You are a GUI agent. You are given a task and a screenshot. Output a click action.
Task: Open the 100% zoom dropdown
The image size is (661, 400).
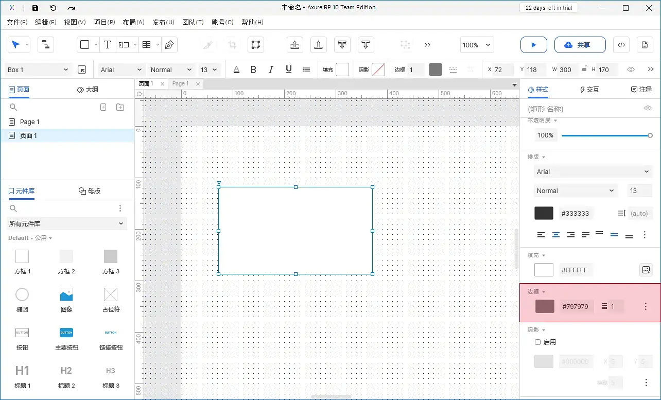[x=477, y=45]
